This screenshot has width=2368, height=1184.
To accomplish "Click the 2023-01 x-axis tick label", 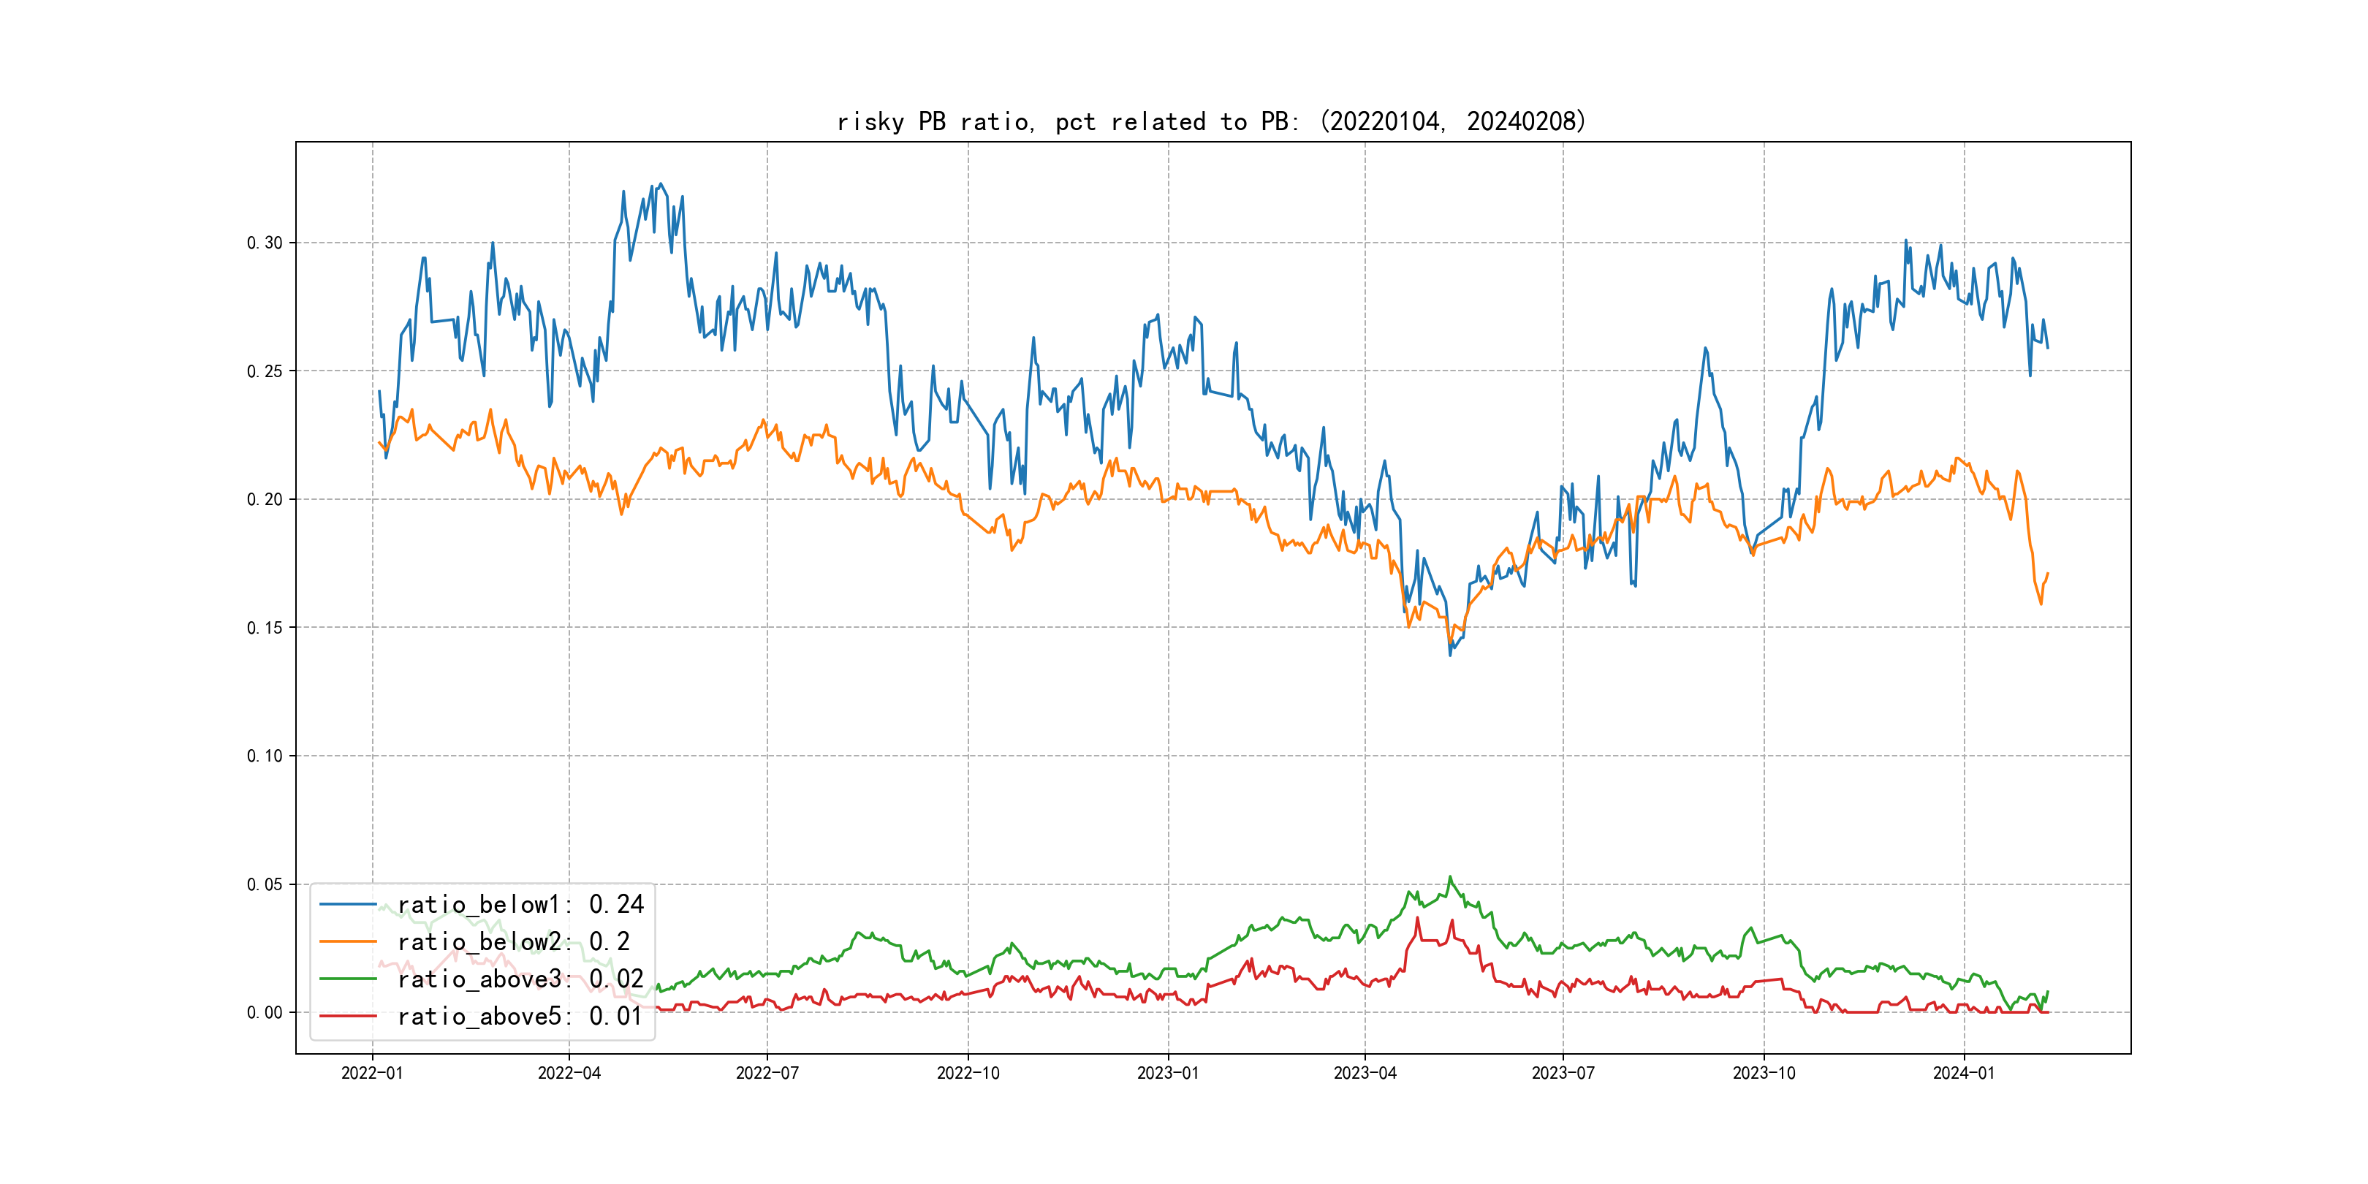I will (1167, 1073).
